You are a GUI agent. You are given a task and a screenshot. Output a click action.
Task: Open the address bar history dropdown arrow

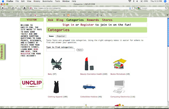pos(133,8)
